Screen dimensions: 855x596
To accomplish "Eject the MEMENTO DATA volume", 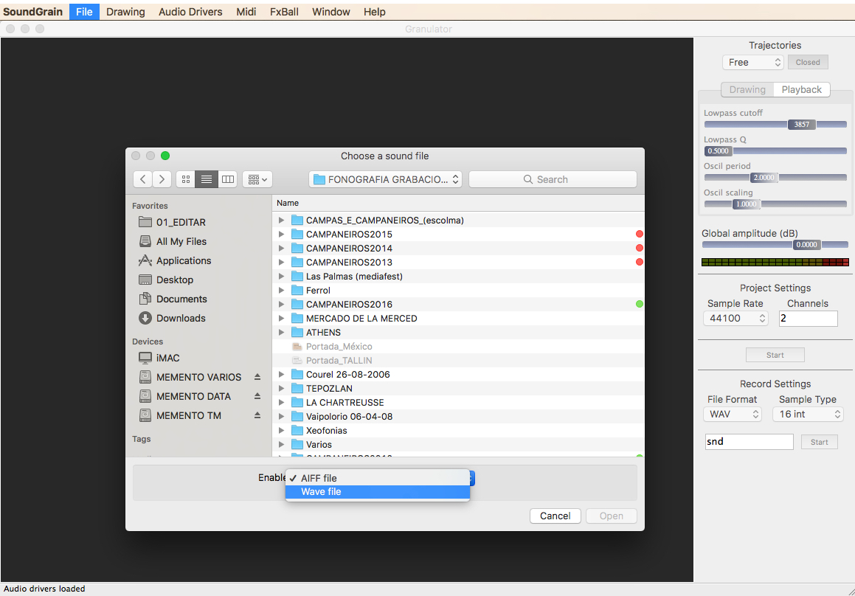I will pyautogui.click(x=257, y=396).
